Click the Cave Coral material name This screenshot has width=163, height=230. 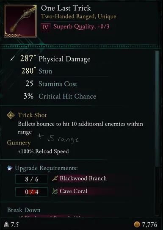point(73,191)
